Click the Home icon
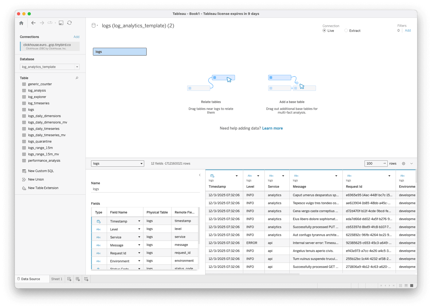Image resolution: width=432 pixels, height=308 pixels. (21, 23)
